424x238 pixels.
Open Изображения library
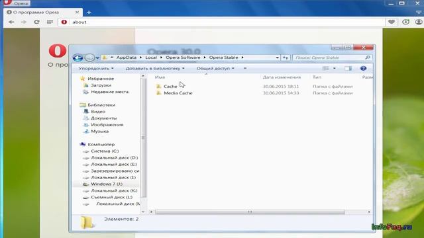point(107,125)
